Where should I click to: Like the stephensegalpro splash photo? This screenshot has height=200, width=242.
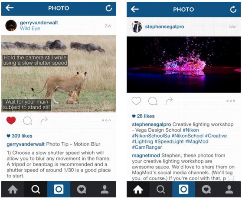[136, 101]
